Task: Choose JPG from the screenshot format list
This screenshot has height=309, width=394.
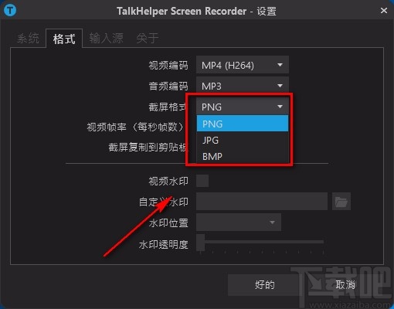Action: click(243, 140)
